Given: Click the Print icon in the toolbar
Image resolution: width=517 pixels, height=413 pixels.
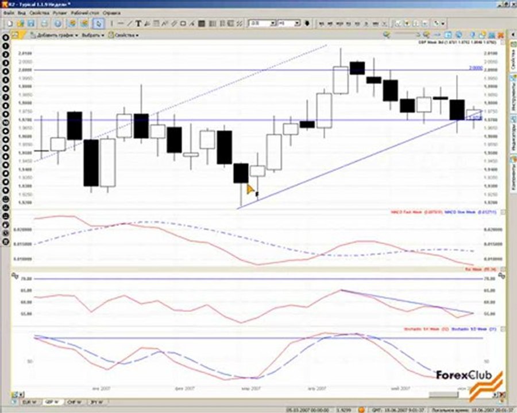Looking at the screenshot, I should coord(44,24).
